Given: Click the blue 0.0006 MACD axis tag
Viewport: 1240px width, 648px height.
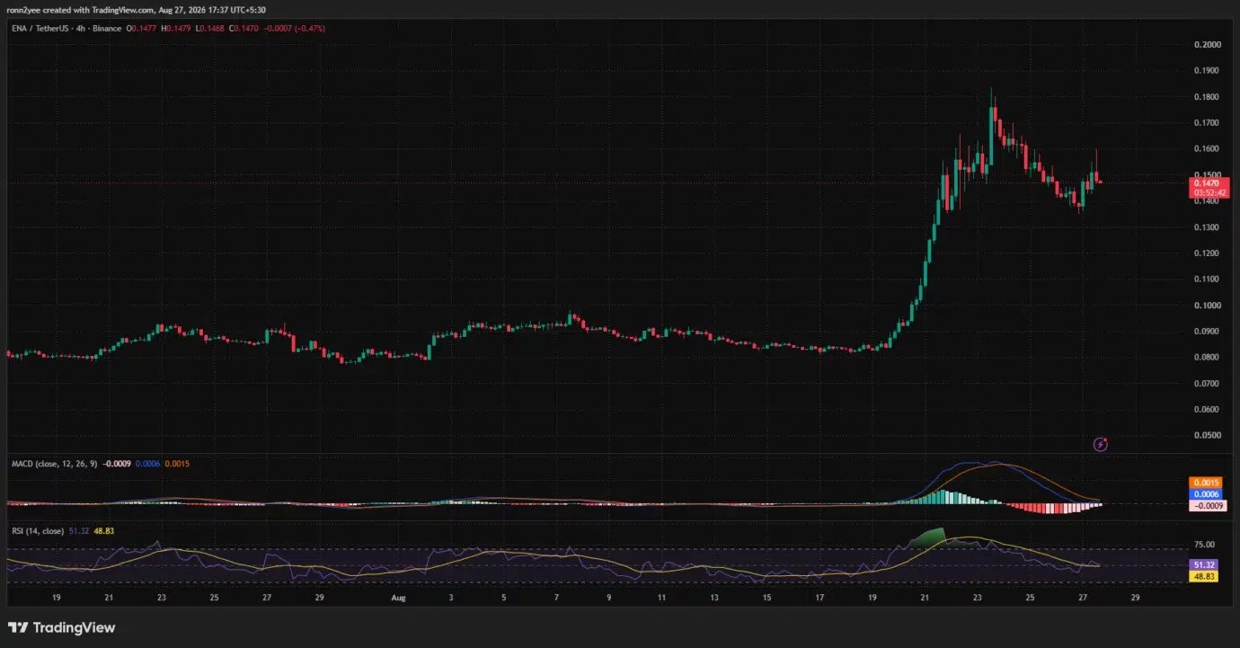Looking at the screenshot, I should [x=1205, y=494].
